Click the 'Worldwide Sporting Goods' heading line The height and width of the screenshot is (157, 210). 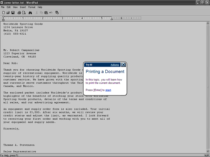coord(23,24)
